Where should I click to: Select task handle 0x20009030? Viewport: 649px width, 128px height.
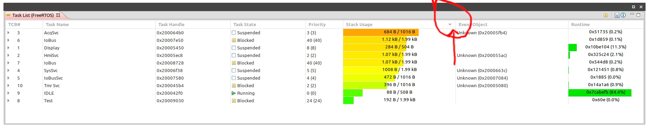170,101
